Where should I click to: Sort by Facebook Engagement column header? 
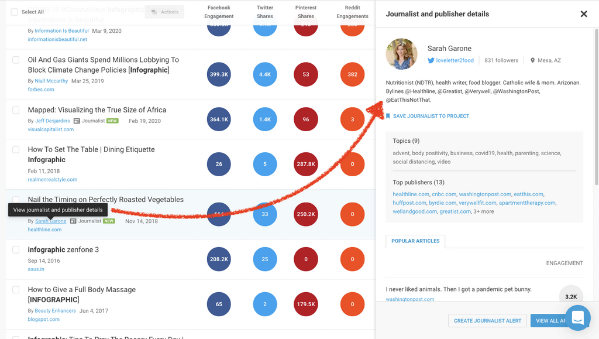click(x=219, y=12)
